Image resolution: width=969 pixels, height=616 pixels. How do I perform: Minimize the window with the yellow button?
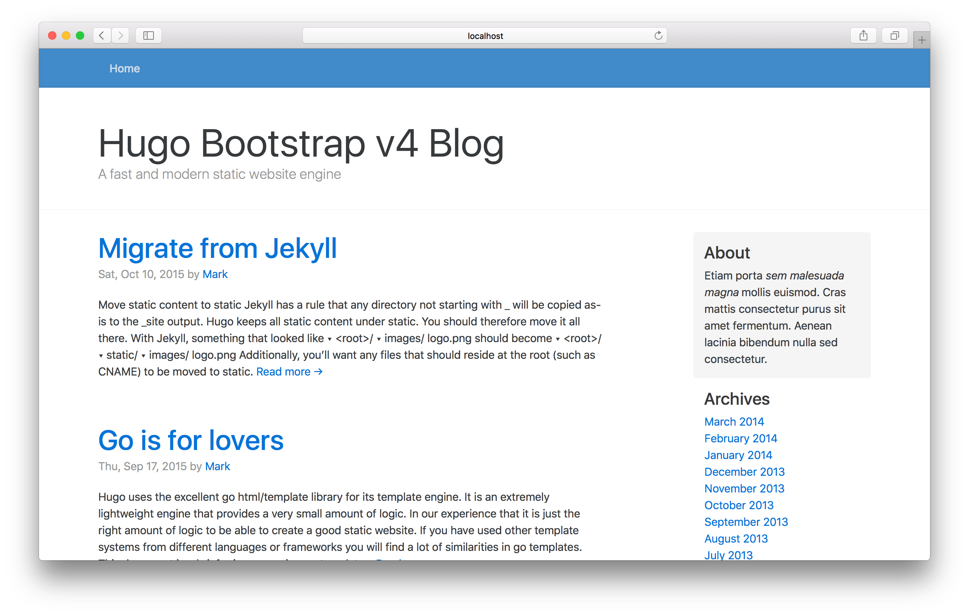[66, 35]
